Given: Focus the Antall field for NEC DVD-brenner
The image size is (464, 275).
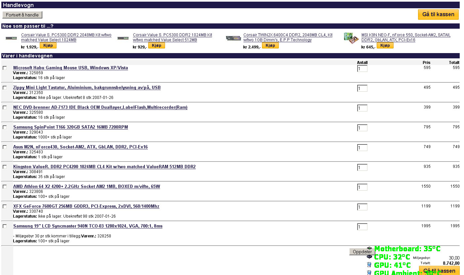Looking at the screenshot, I should point(362,108).
